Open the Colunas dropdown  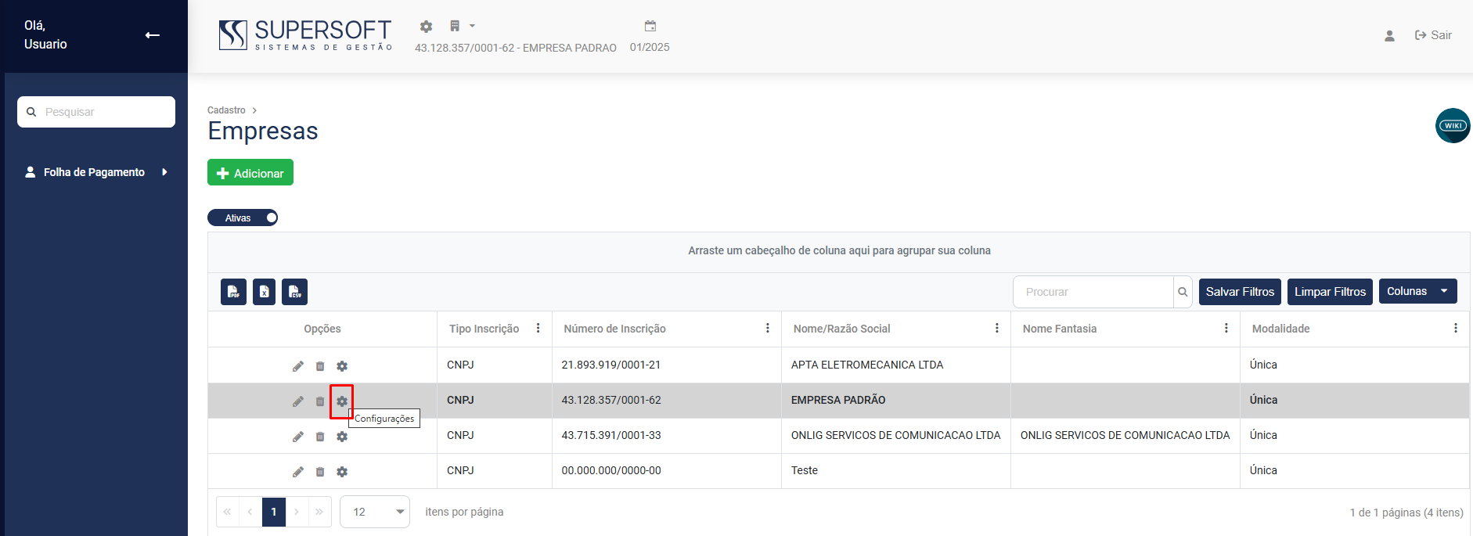(1417, 291)
